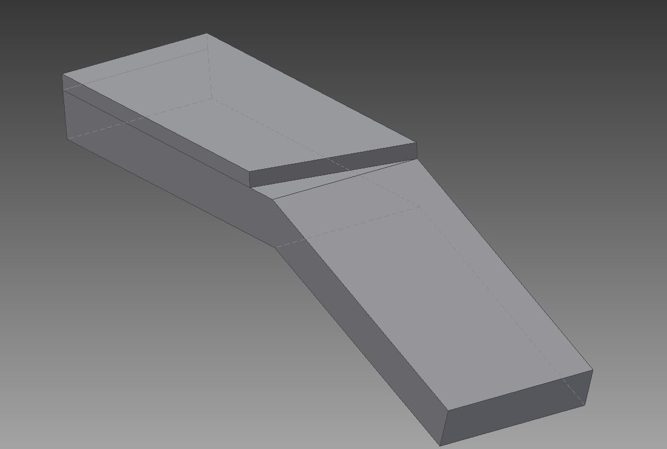Select the leftmost top corner of the raised slab
The image size is (667, 449).
(63, 74)
